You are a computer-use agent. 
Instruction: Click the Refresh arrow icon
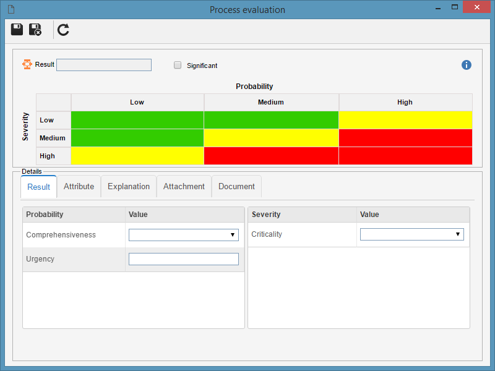pos(63,30)
